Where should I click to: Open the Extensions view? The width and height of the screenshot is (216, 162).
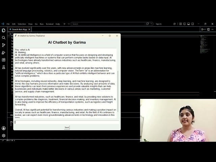point(4,60)
